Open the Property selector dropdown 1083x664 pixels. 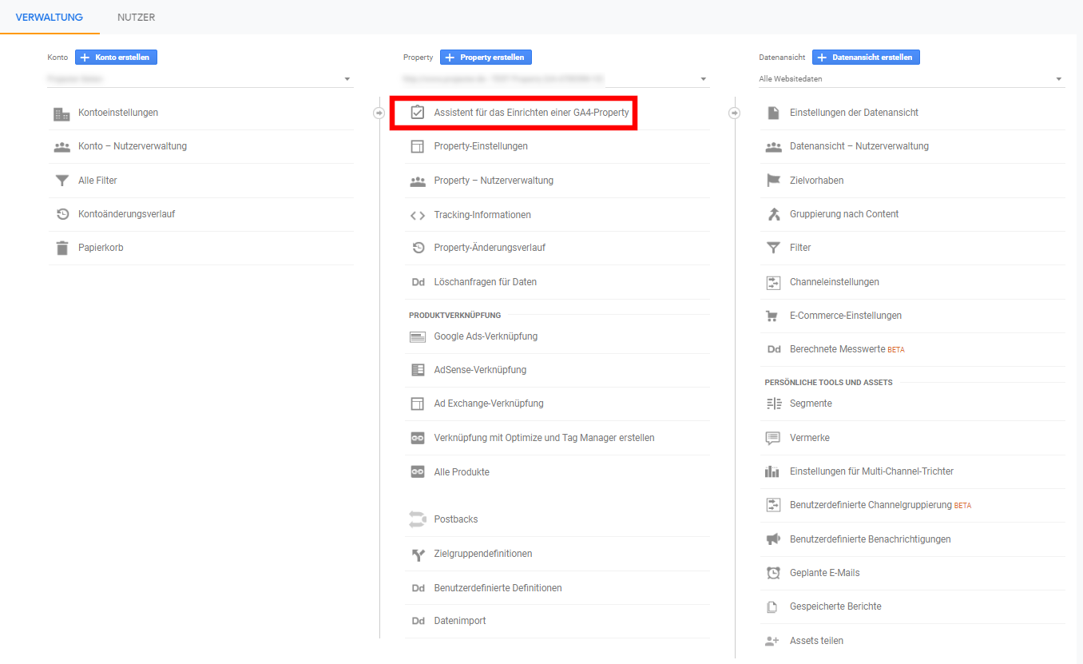tap(555, 79)
